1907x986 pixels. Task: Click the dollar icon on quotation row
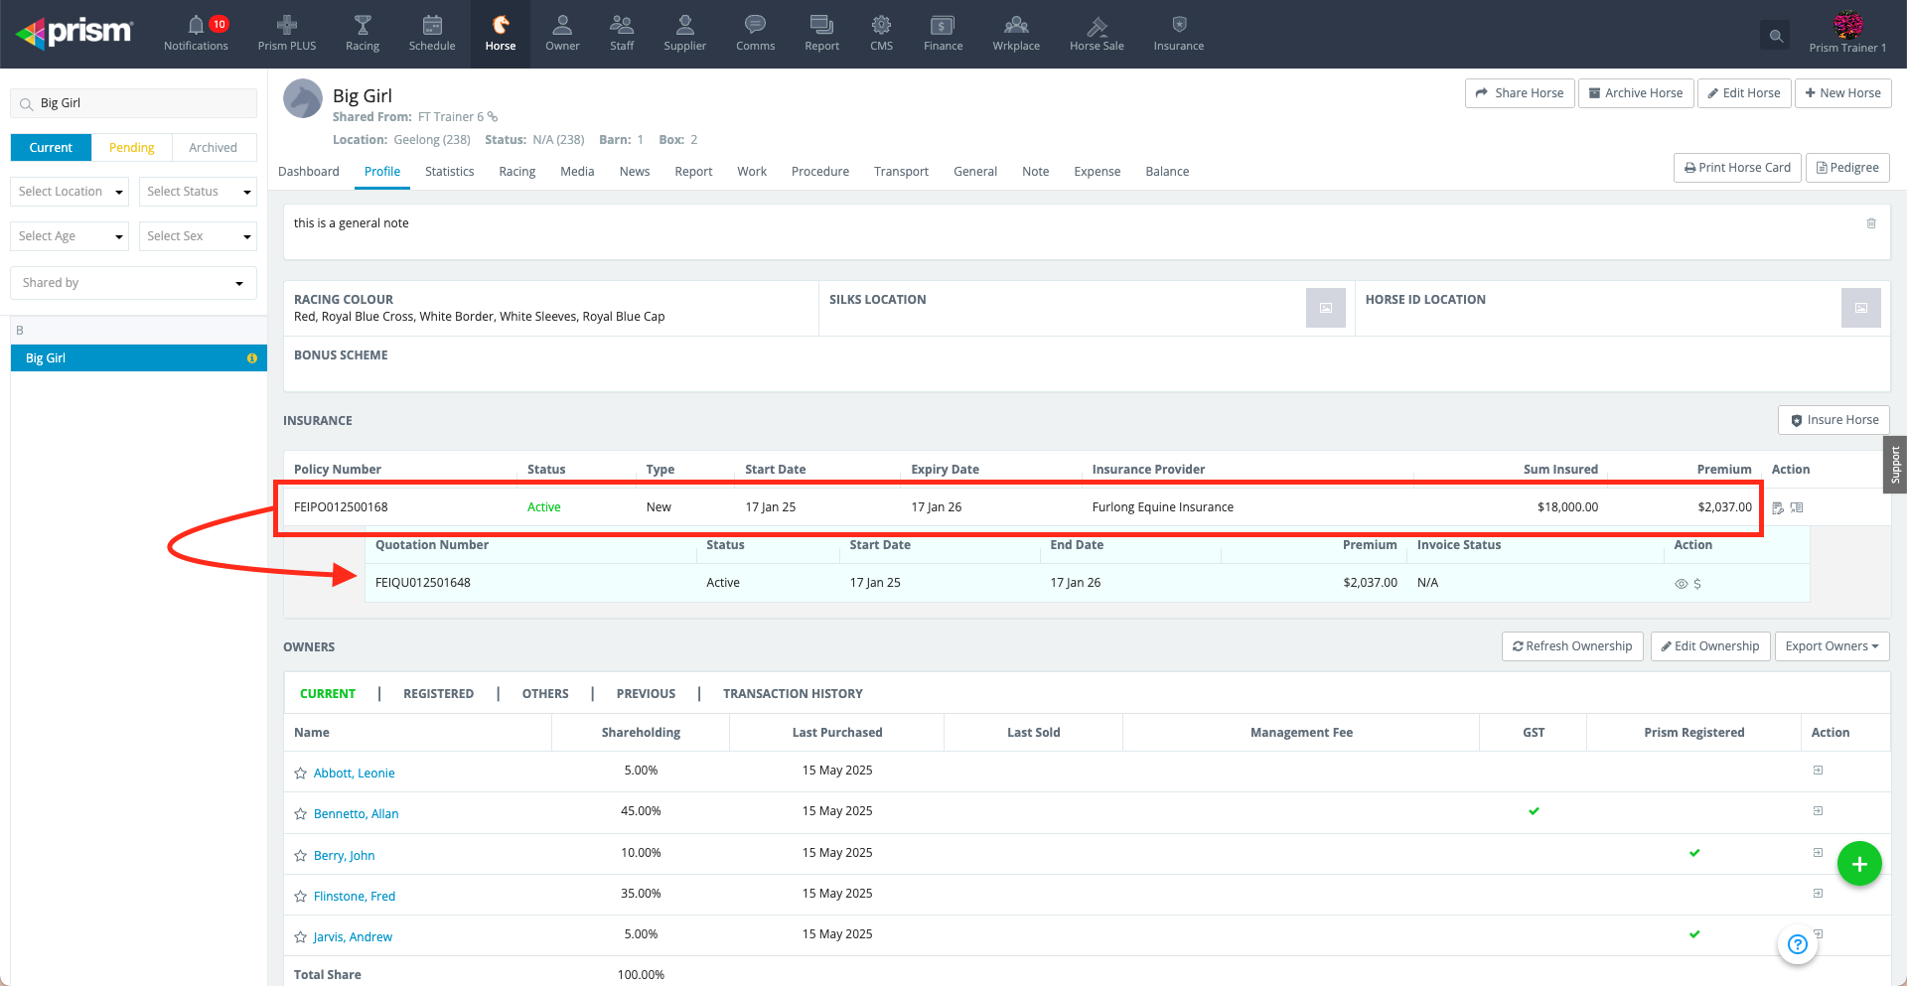(x=1697, y=584)
